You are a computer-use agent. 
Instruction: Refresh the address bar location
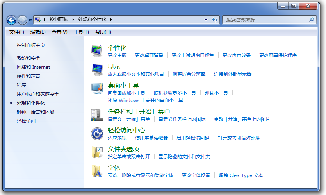point(215,20)
